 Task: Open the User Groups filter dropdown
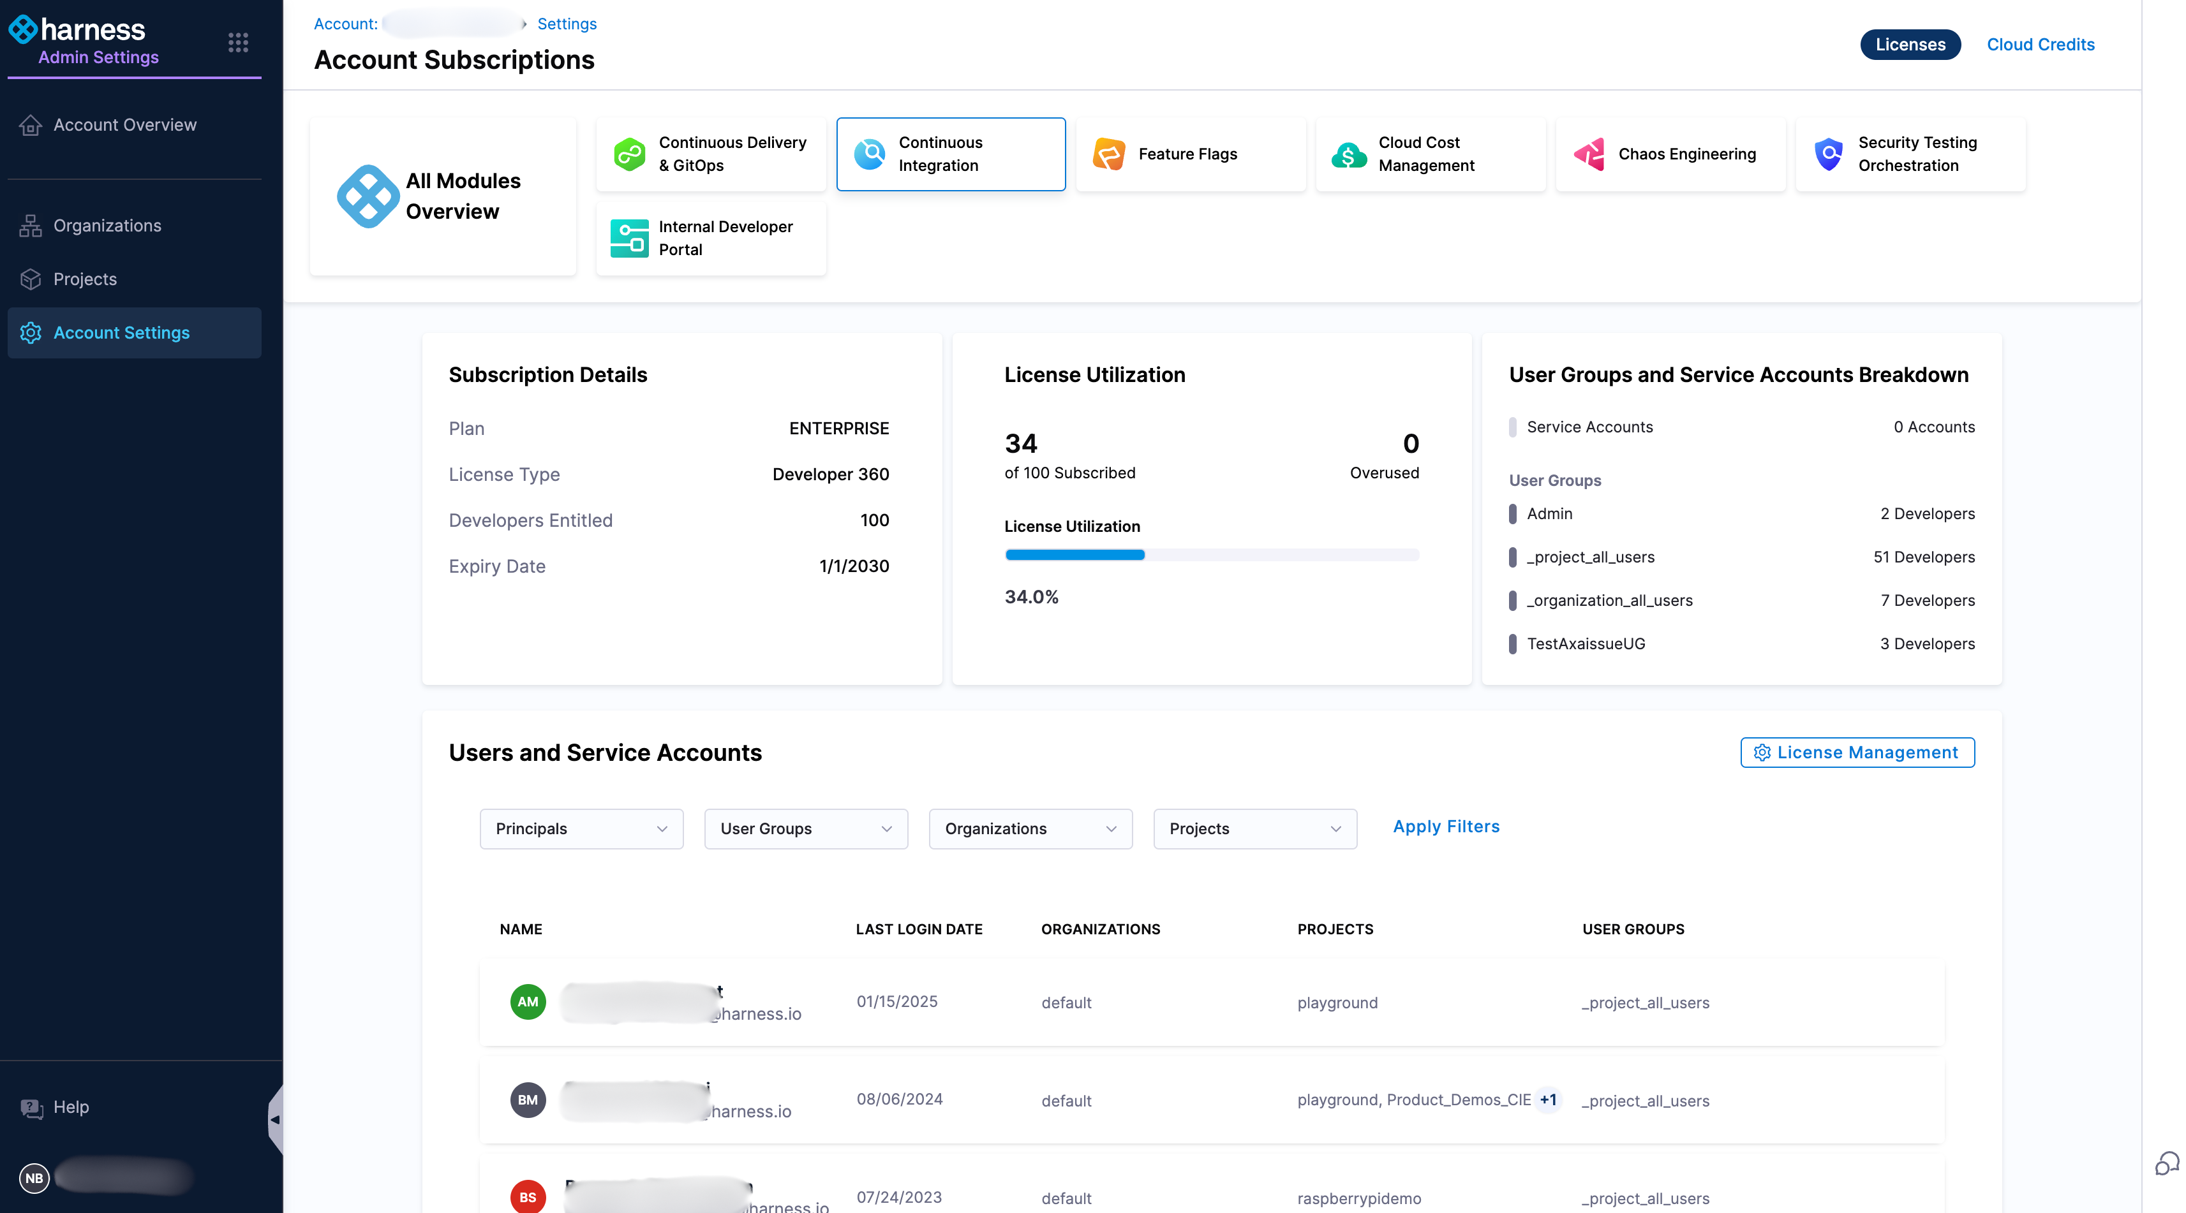tap(805, 828)
